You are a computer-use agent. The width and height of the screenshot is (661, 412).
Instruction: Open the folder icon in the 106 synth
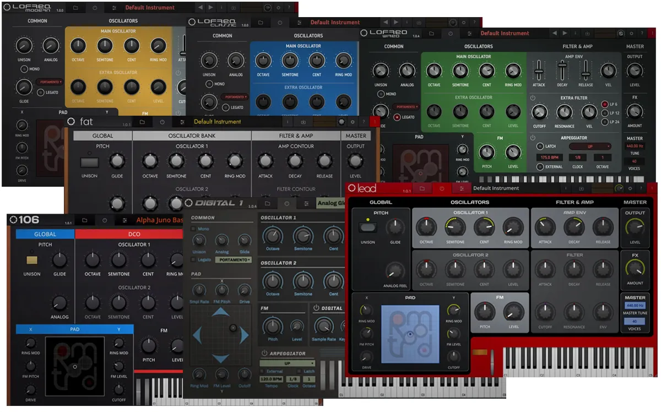pyautogui.click(x=85, y=220)
